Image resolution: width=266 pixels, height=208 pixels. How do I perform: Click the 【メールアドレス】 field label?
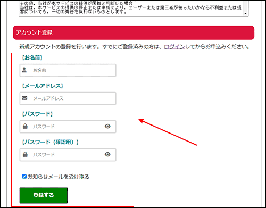tap(43, 86)
